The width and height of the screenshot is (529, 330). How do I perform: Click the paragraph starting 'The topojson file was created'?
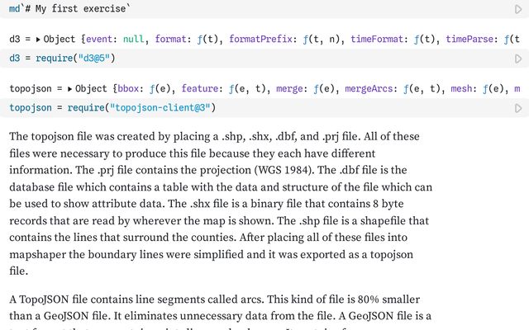coord(221,202)
